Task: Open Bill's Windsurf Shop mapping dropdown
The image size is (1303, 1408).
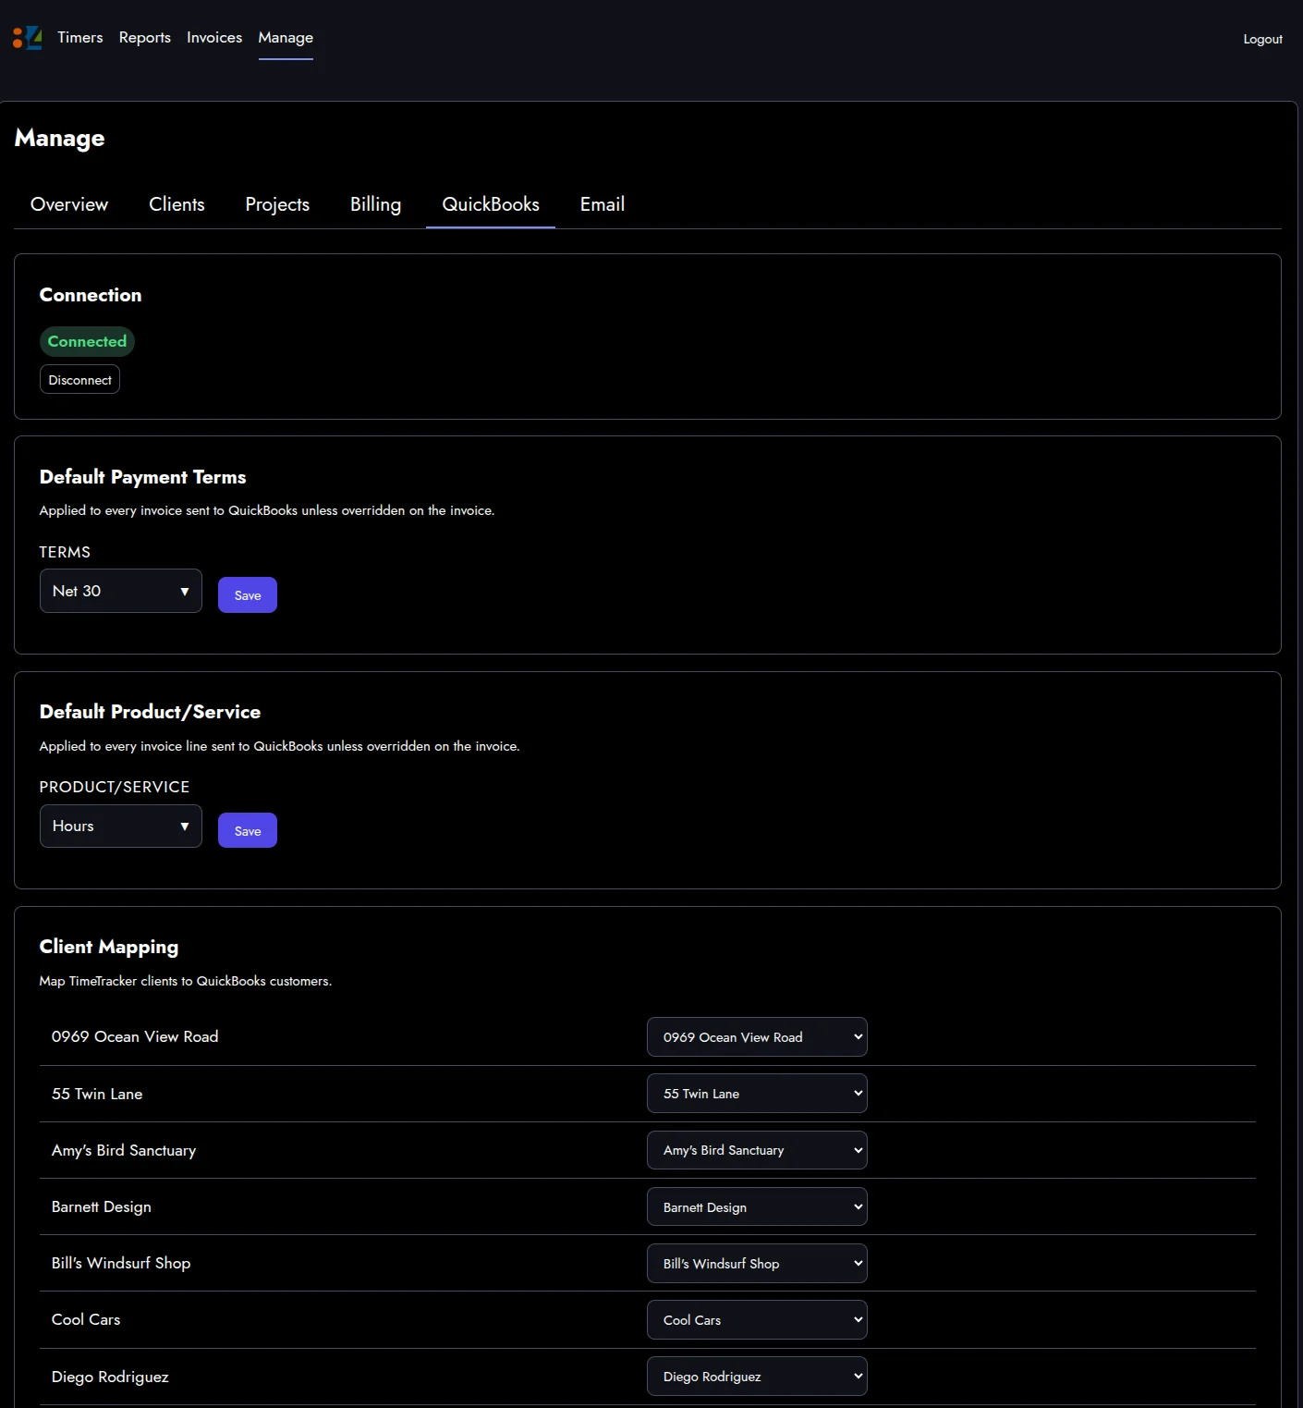Action: [x=757, y=1264]
